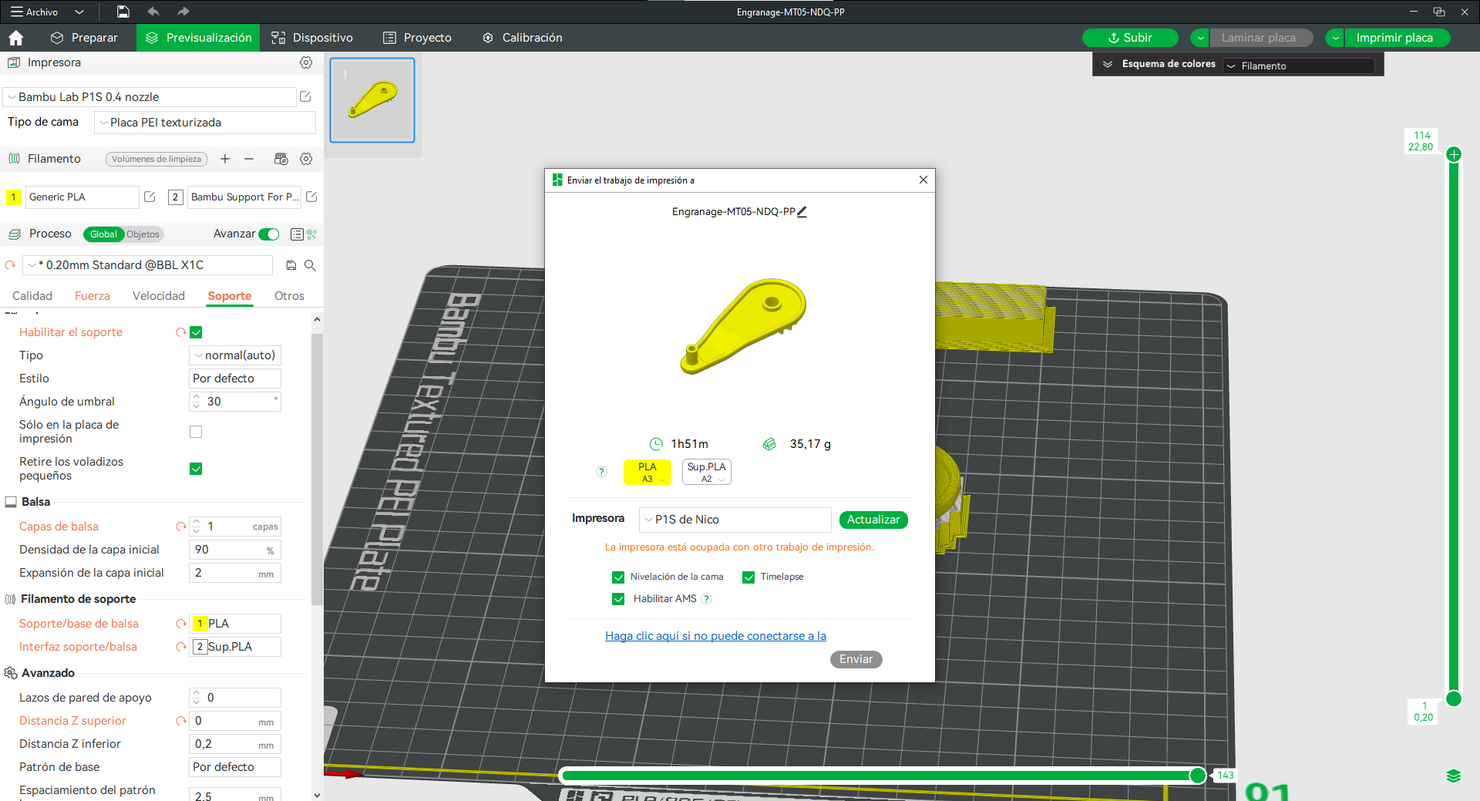Open Esquema de colores Filamento dropdown
The height and width of the screenshot is (801, 1480).
1299,66
